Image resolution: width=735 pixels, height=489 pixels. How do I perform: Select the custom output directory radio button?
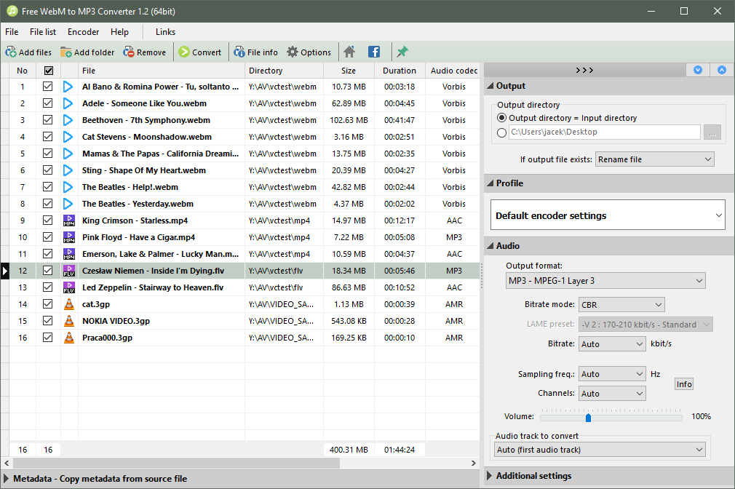(x=501, y=132)
